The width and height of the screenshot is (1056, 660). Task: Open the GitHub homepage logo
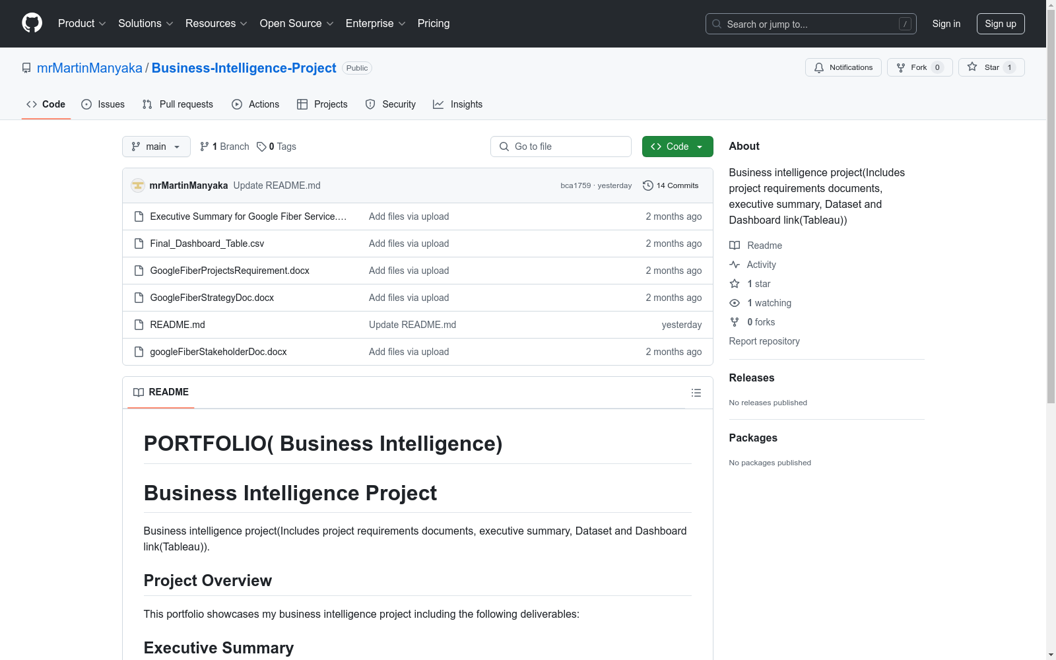(32, 23)
